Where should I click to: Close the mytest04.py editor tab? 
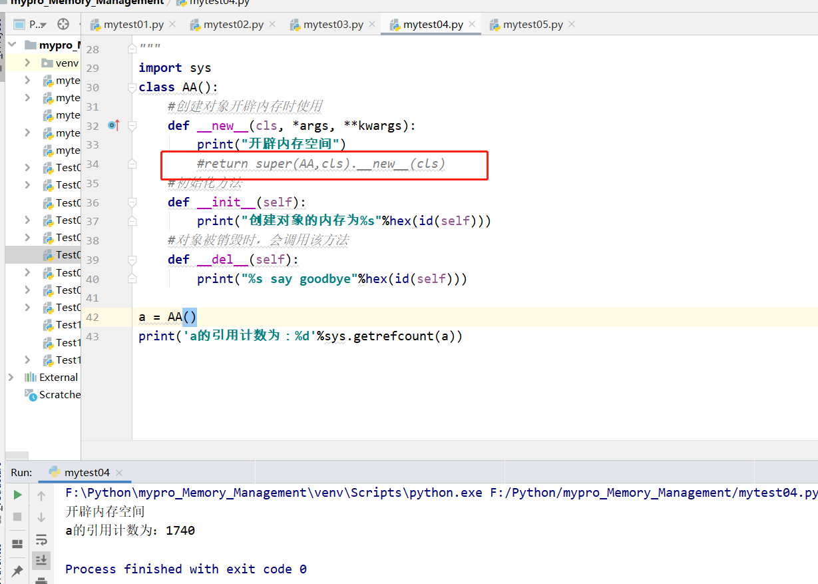pos(472,25)
